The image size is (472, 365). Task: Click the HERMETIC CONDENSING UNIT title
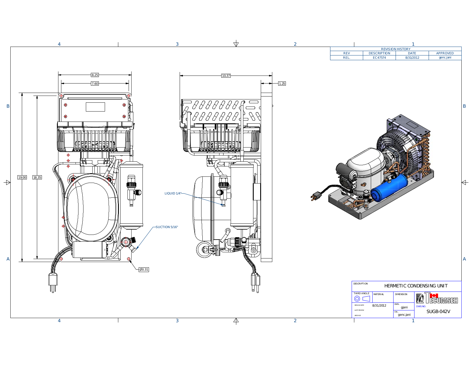416,286
